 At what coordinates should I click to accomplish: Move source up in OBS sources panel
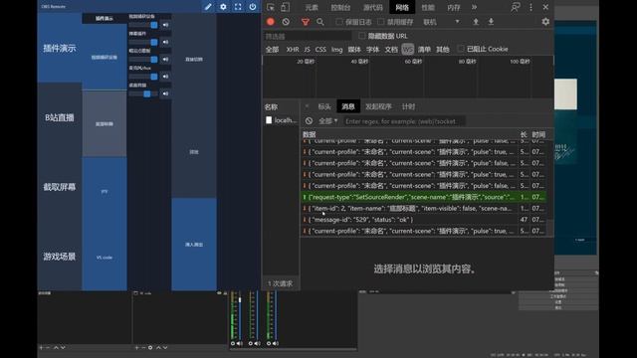coord(158,347)
